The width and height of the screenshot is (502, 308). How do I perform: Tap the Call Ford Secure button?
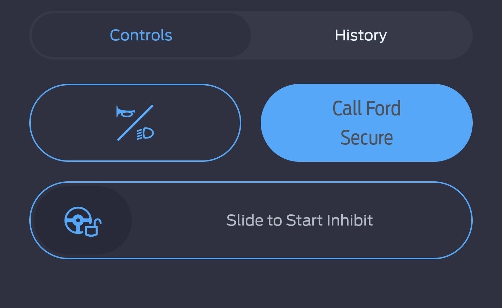(366, 123)
